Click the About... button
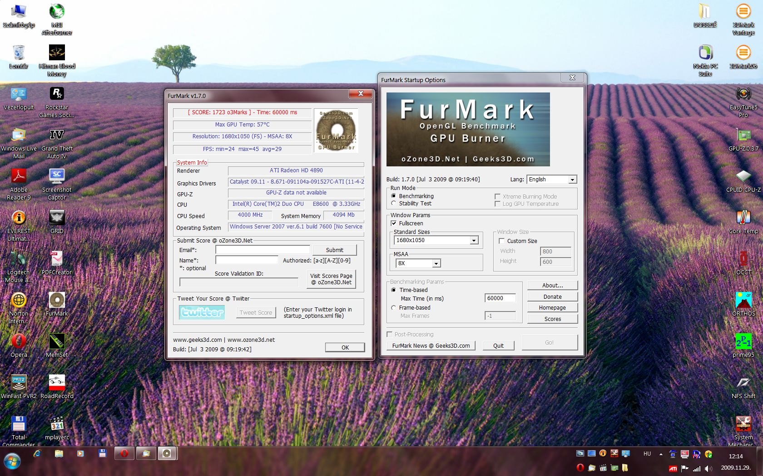Viewport: 763px width, 476px height. 552,285
